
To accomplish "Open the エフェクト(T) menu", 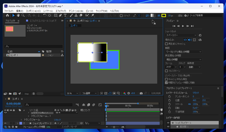I will (x=61, y=11).
